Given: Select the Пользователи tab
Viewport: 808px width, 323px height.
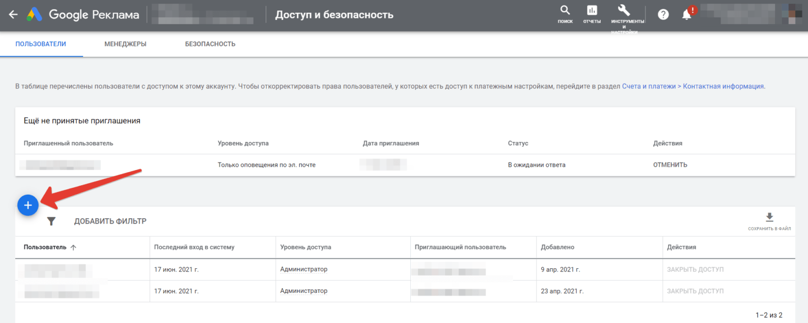Looking at the screenshot, I should 41,44.
